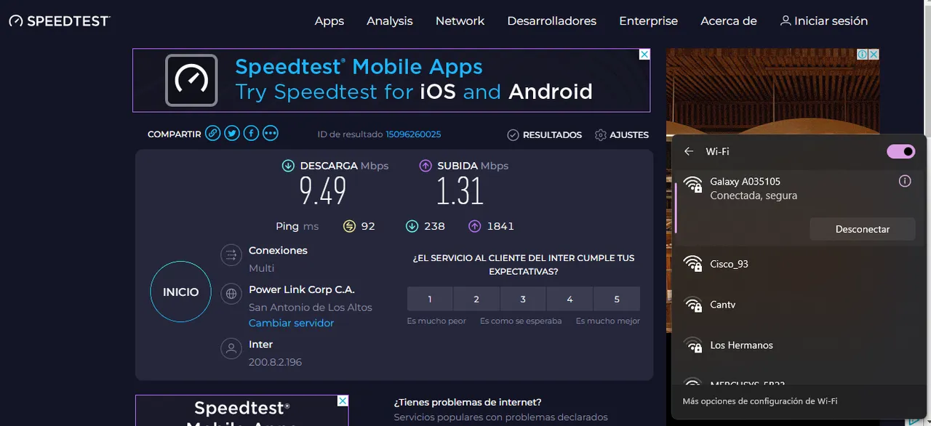Viewport: 931px width, 426px height.
Task: Click the Los Hermanos Wi-Fi signal icon
Action: coord(693,345)
